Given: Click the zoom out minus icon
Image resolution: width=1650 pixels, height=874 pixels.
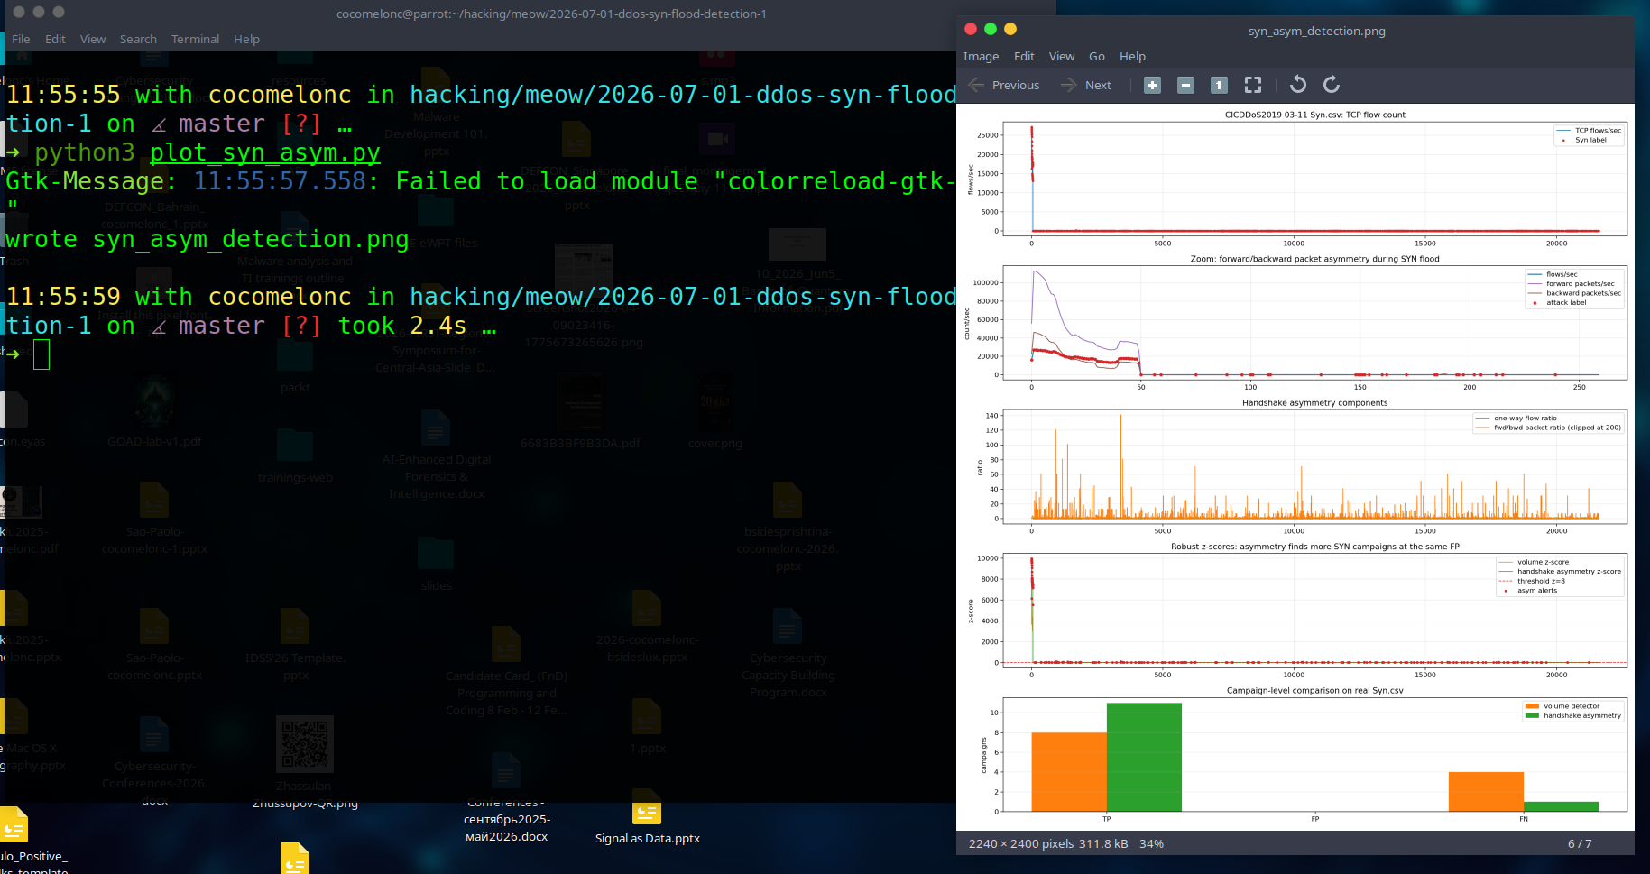Looking at the screenshot, I should point(1186,85).
